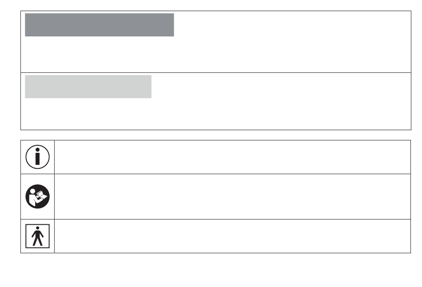Click empty description cell beside information symbol
The image size is (422, 287).
(x=232, y=157)
